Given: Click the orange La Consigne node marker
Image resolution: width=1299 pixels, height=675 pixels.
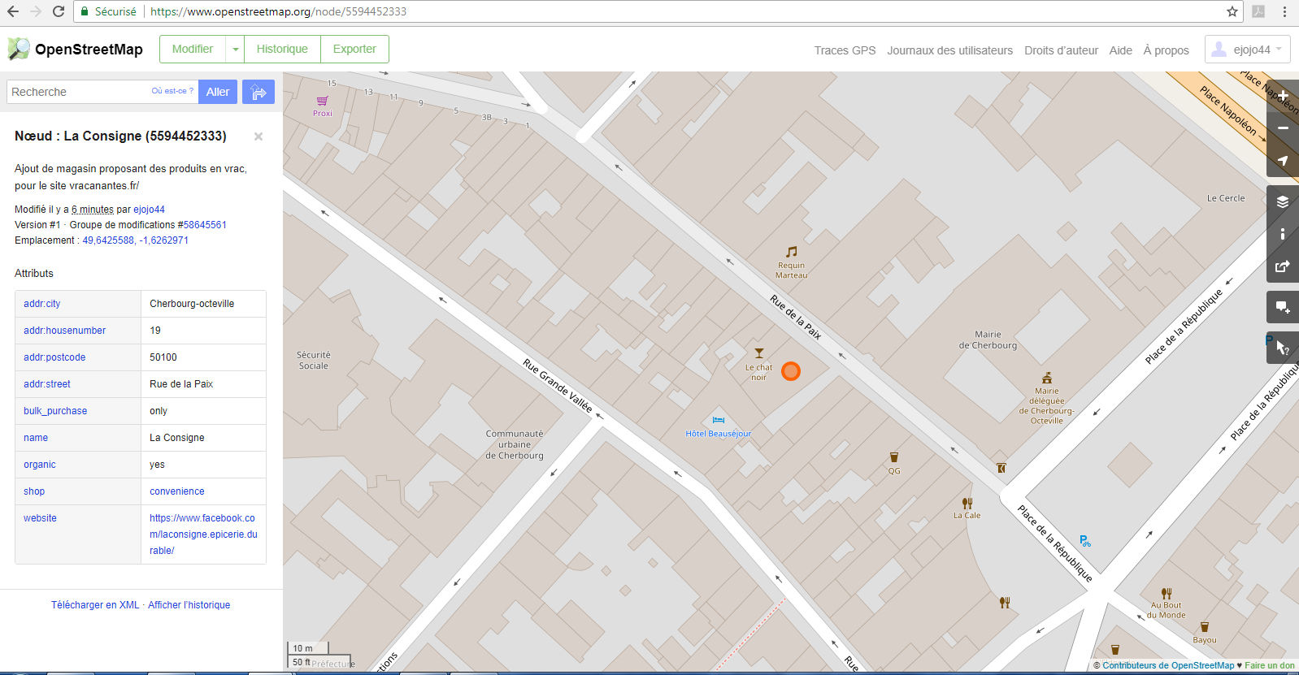Looking at the screenshot, I should pos(791,371).
